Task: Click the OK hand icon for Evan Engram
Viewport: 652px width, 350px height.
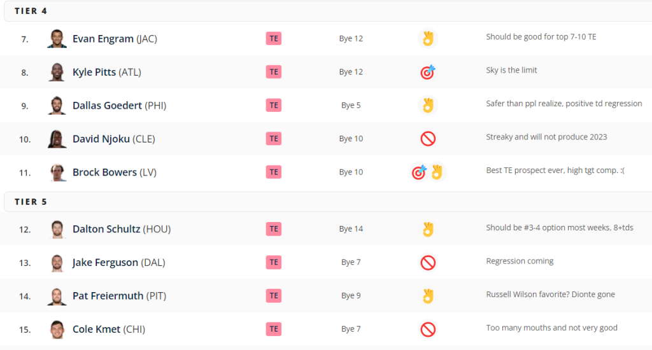Action: coord(427,39)
